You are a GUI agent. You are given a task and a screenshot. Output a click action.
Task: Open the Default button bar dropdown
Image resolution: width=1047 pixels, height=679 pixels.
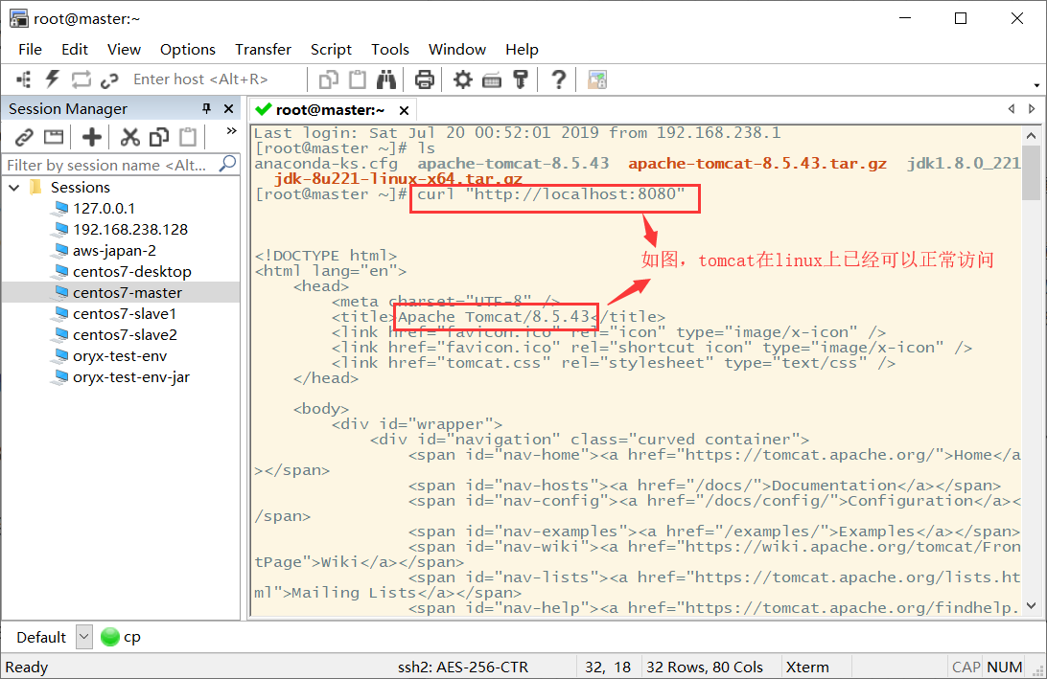click(x=84, y=637)
